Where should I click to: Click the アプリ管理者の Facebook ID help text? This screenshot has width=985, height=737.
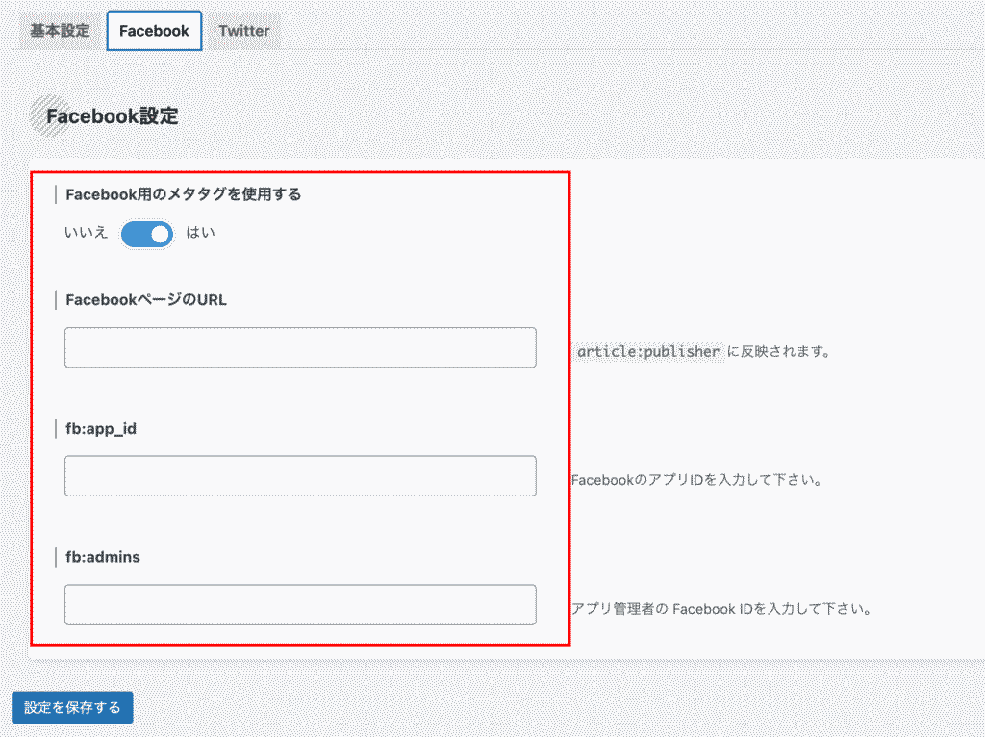(721, 609)
